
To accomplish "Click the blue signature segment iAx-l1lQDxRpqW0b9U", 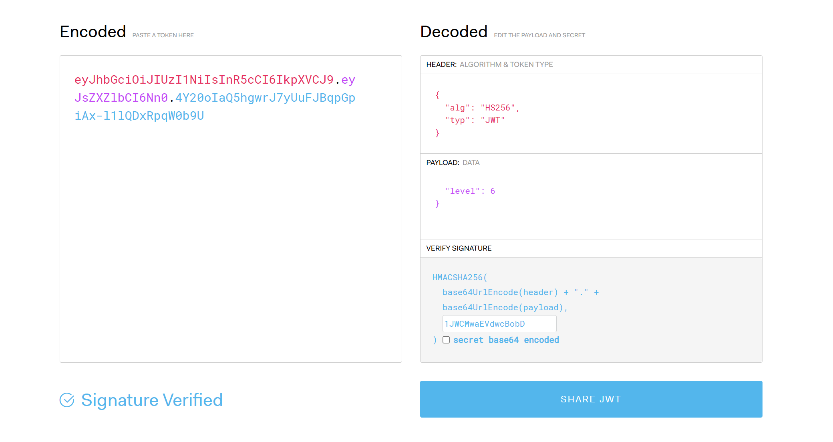I will tap(139, 116).
